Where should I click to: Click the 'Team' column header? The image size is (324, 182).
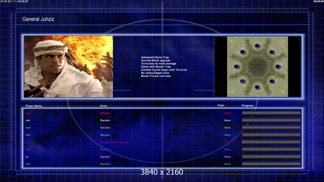pyautogui.click(x=221, y=105)
